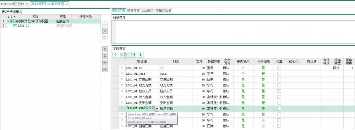Image resolution: width=355 pixels, height=130 pixels.
Task: Toggle 必填 checkbox for Guid row
Action: tap(279, 73)
